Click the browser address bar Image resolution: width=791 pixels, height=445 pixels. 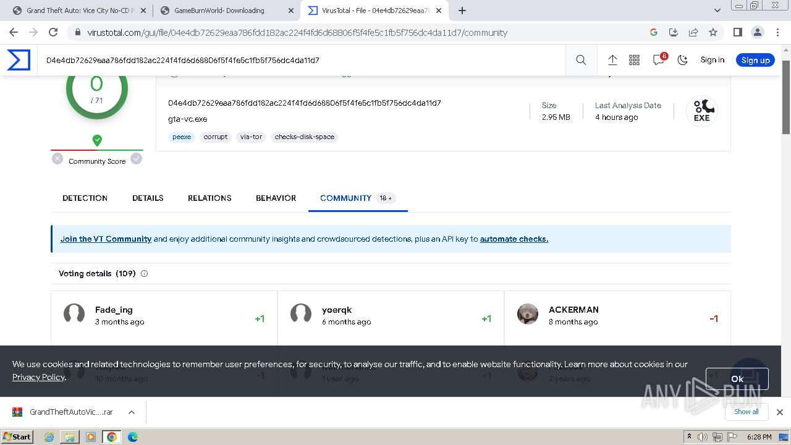click(358, 32)
